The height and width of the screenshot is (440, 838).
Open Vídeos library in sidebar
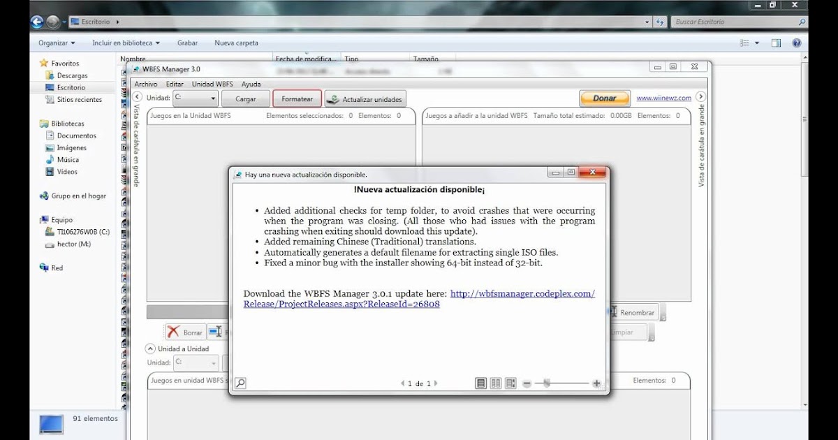click(67, 171)
